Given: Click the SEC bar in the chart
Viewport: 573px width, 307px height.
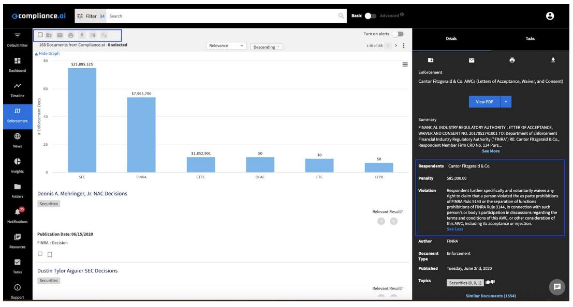Looking at the screenshot, I should 82,120.
